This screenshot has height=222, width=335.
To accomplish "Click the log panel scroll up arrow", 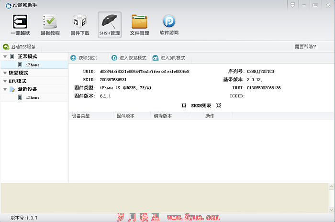I will click(x=331, y=187).
